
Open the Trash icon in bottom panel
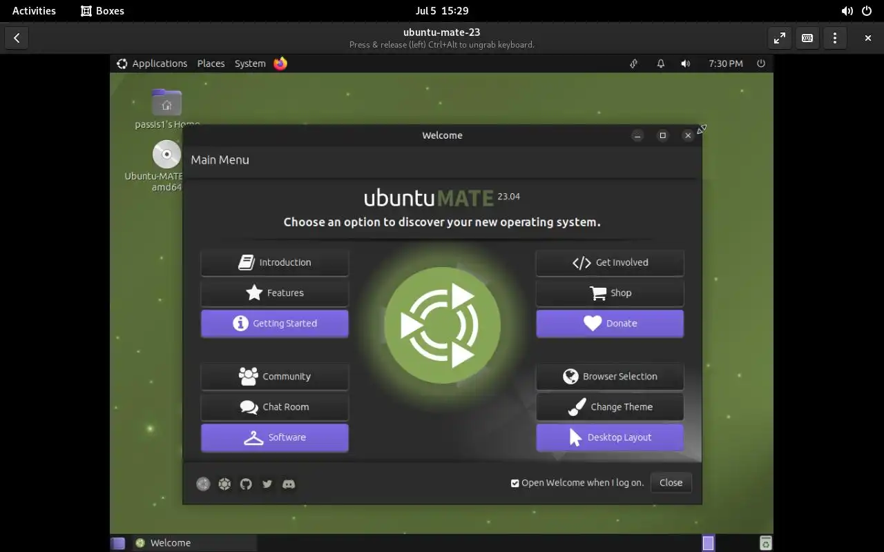pyautogui.click(x=765, y=543)
